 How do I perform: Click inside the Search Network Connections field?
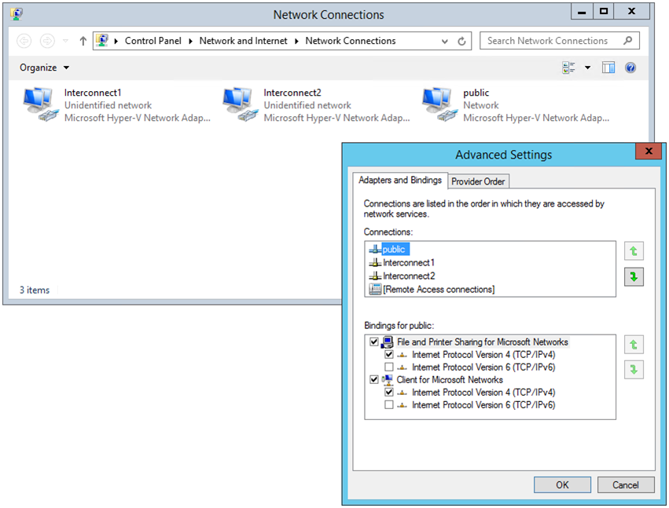point(550,41)
